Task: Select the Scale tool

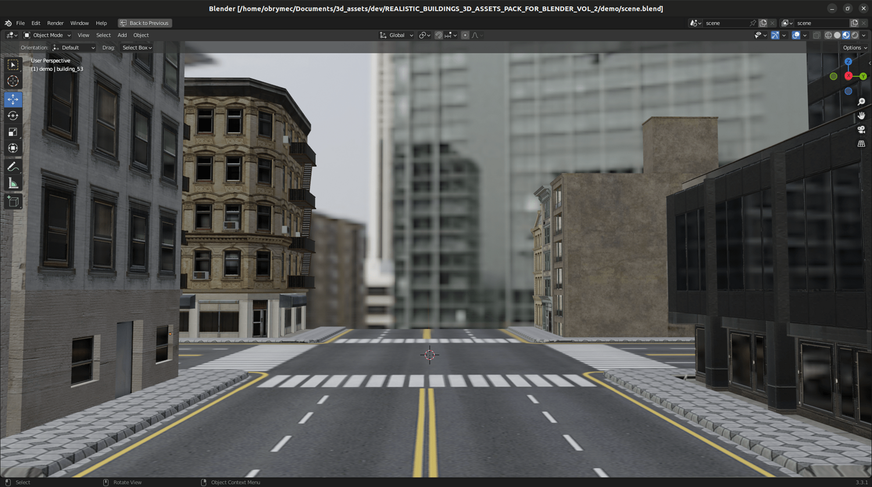Action: pyautogui.click(x=13, y=132)
